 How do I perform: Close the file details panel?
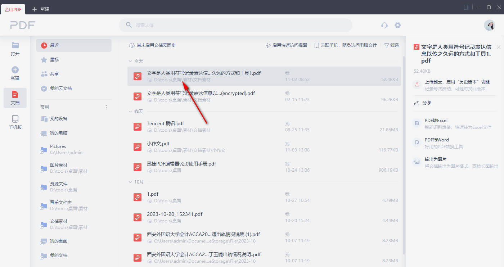pos(499,47)
